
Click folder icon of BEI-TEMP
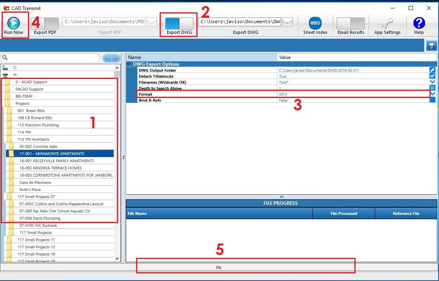pos(7,96)
